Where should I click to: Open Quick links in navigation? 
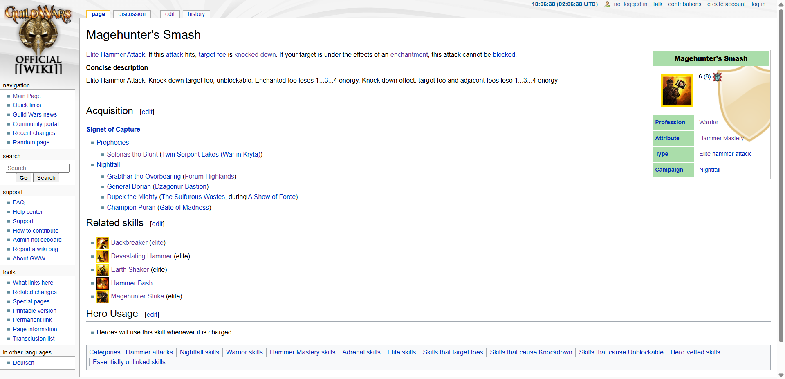(x=27, y=105)
